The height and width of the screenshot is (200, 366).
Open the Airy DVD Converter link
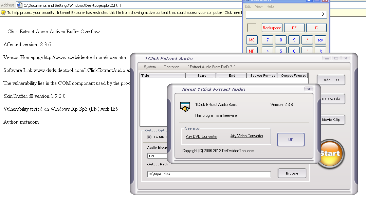pos(202,137)
